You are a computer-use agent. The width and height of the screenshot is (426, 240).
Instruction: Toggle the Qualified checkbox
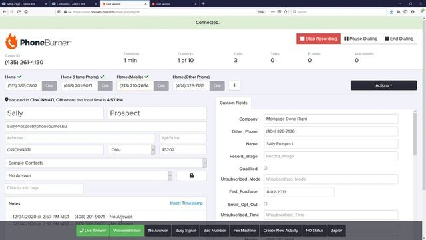click(x=266, y=168)
